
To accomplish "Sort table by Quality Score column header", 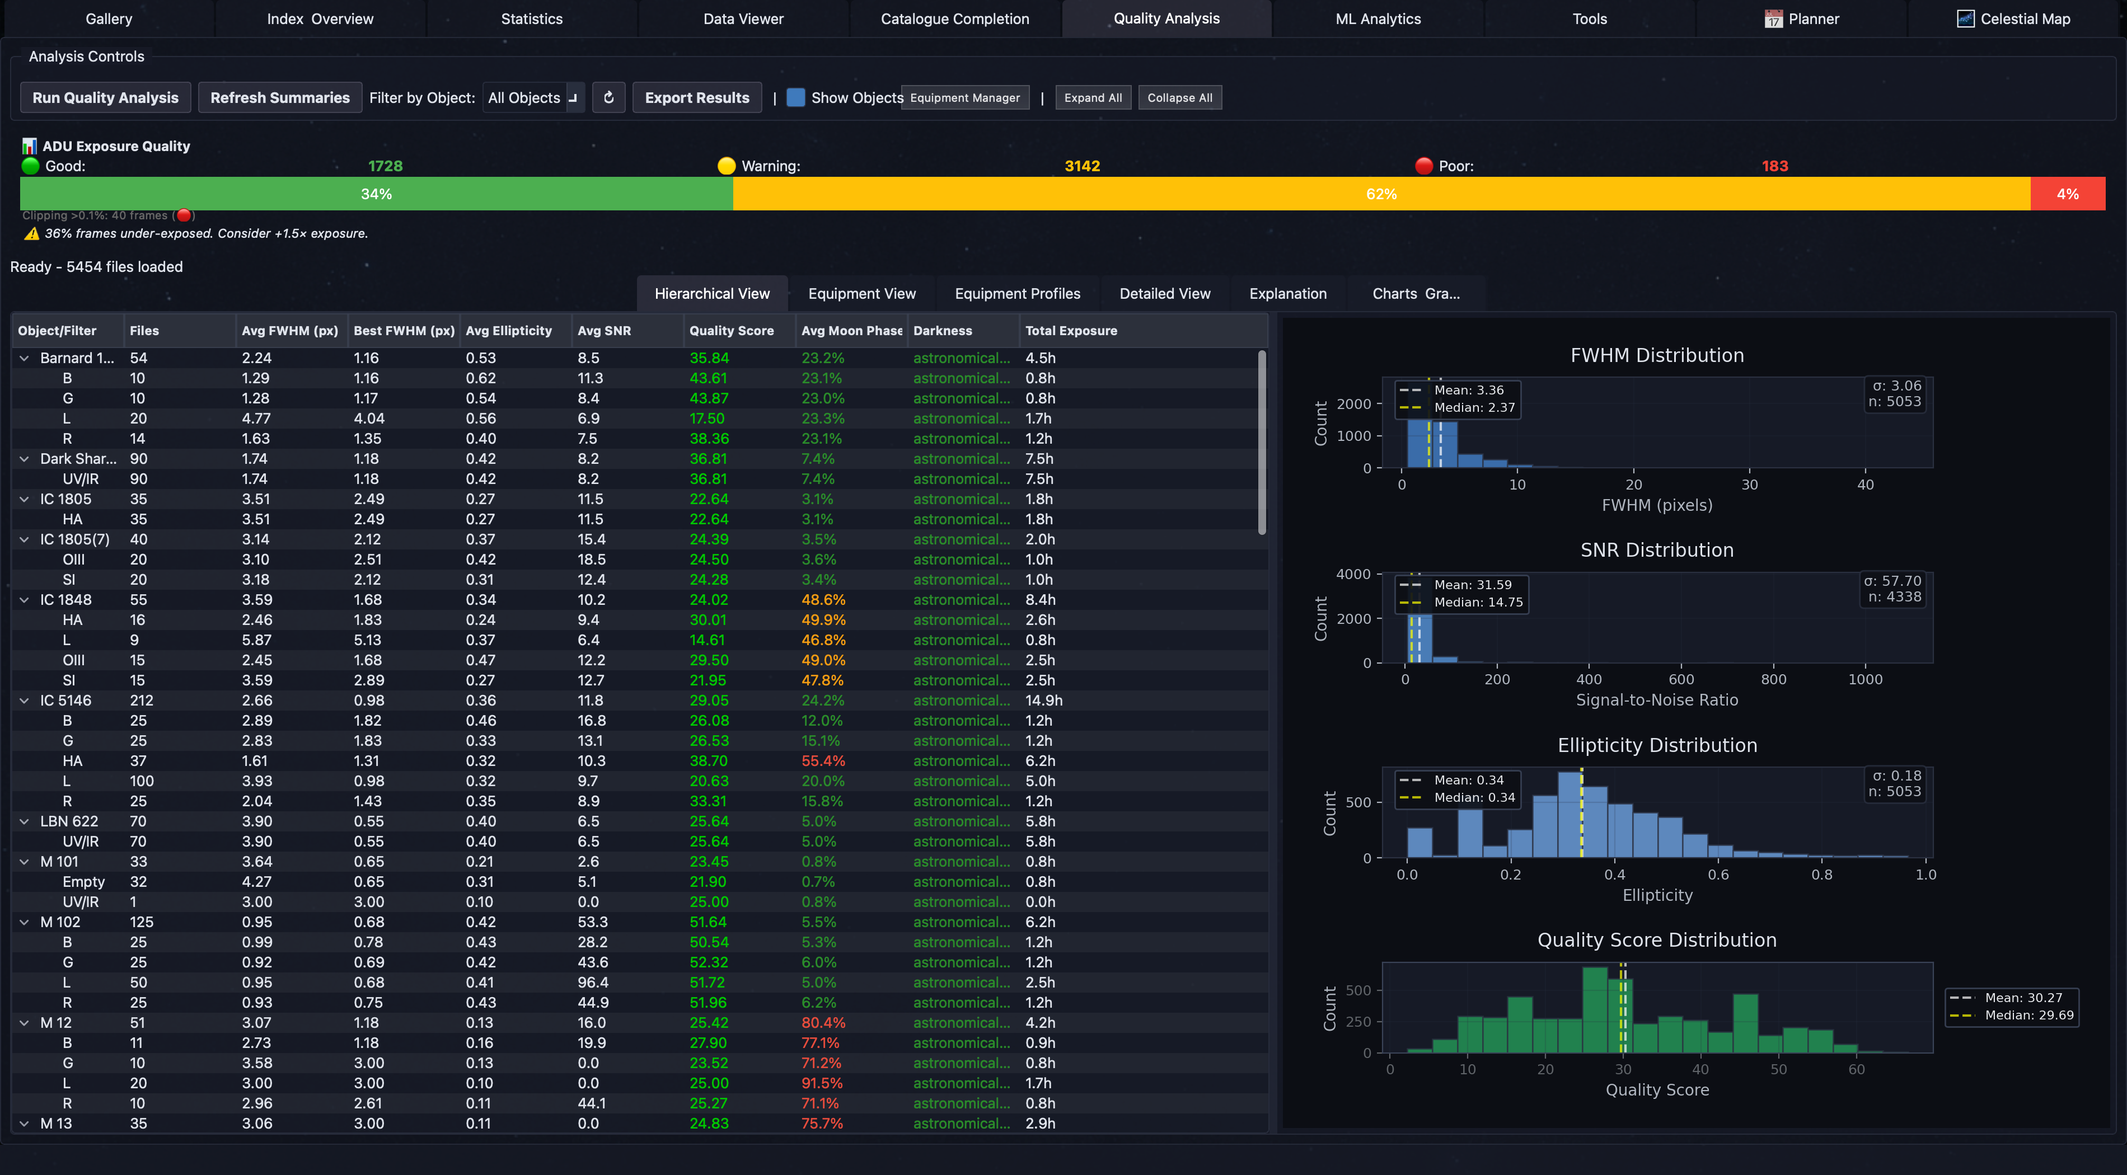I will [x=731, y=330].
